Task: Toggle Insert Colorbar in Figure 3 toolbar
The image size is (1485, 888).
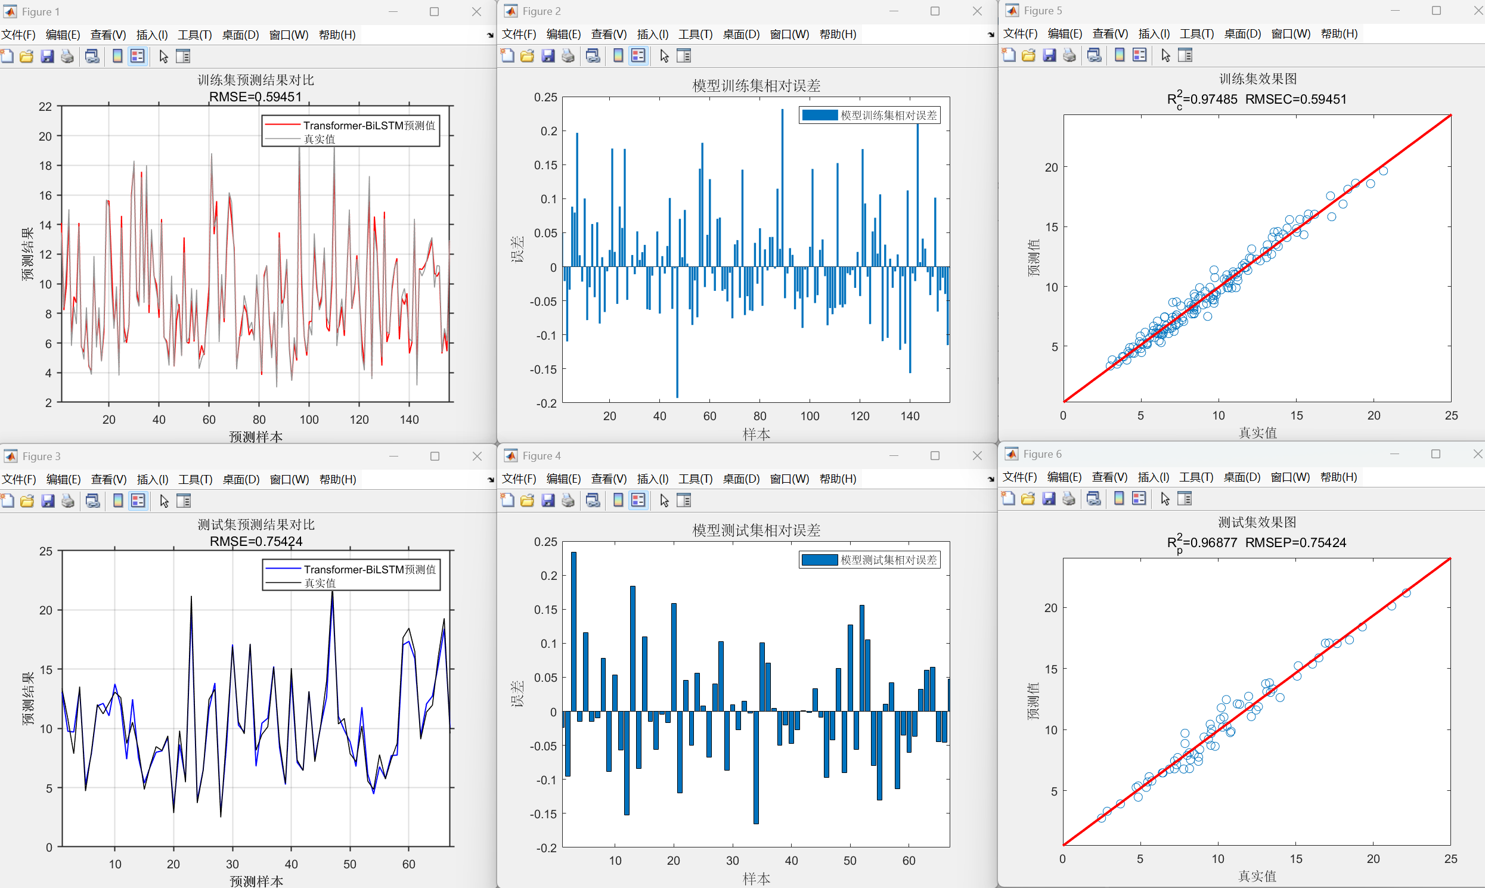Action: pos(119,501)
